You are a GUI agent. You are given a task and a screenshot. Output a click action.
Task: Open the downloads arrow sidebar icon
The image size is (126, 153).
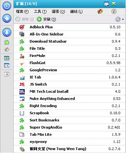[7, 32]
